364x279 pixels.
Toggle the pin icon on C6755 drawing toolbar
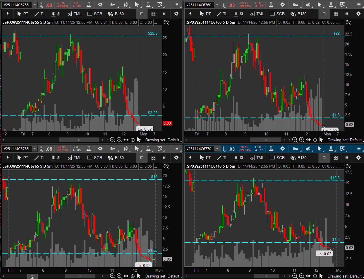tap(8, 13)
